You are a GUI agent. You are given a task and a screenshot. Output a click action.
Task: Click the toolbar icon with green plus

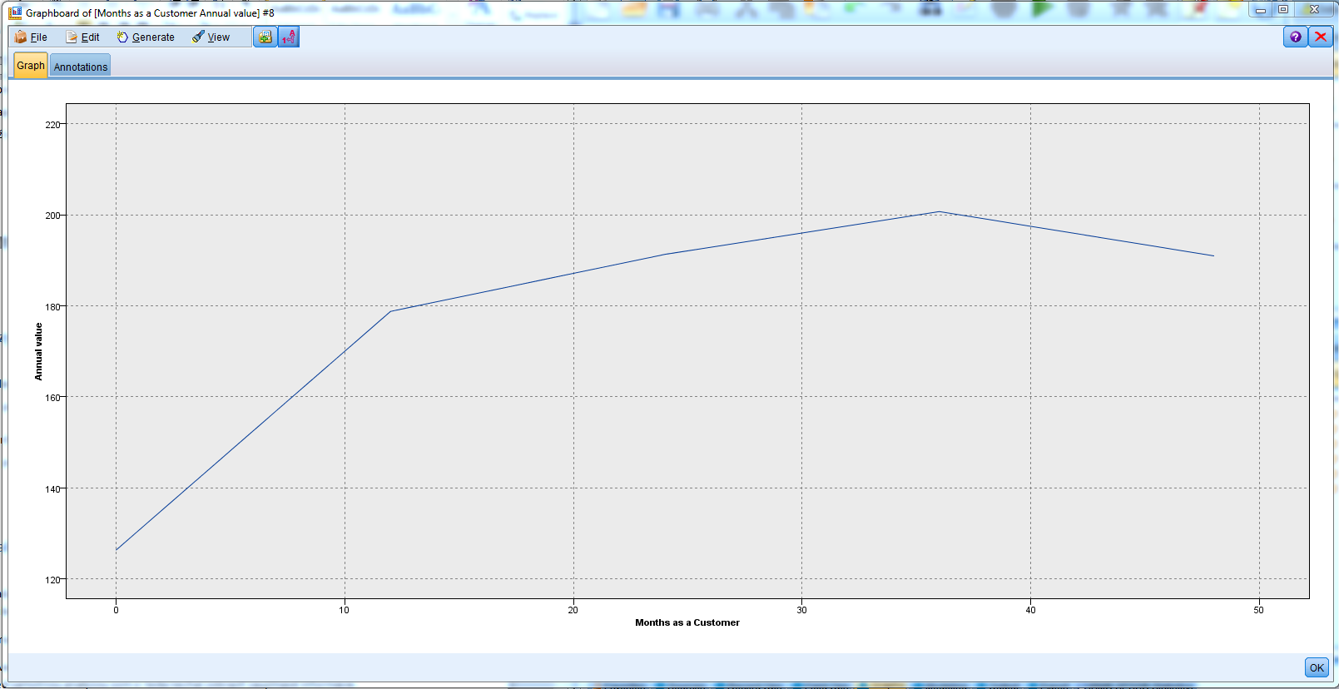pyautogui.click(x=265, y=37)
